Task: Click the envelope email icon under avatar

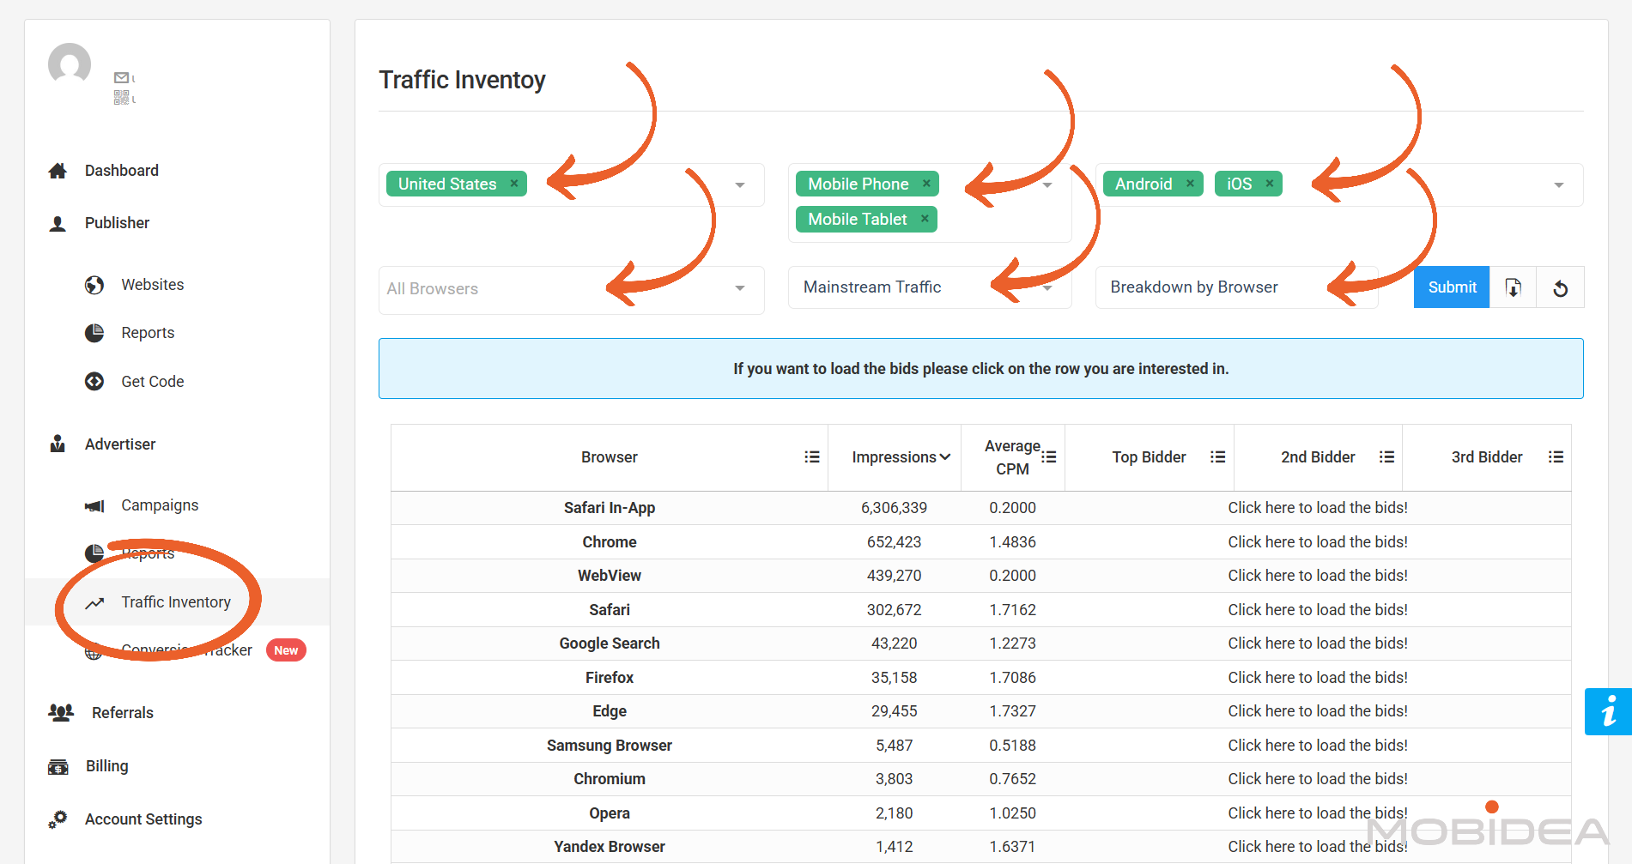Action: coord(121,78)
